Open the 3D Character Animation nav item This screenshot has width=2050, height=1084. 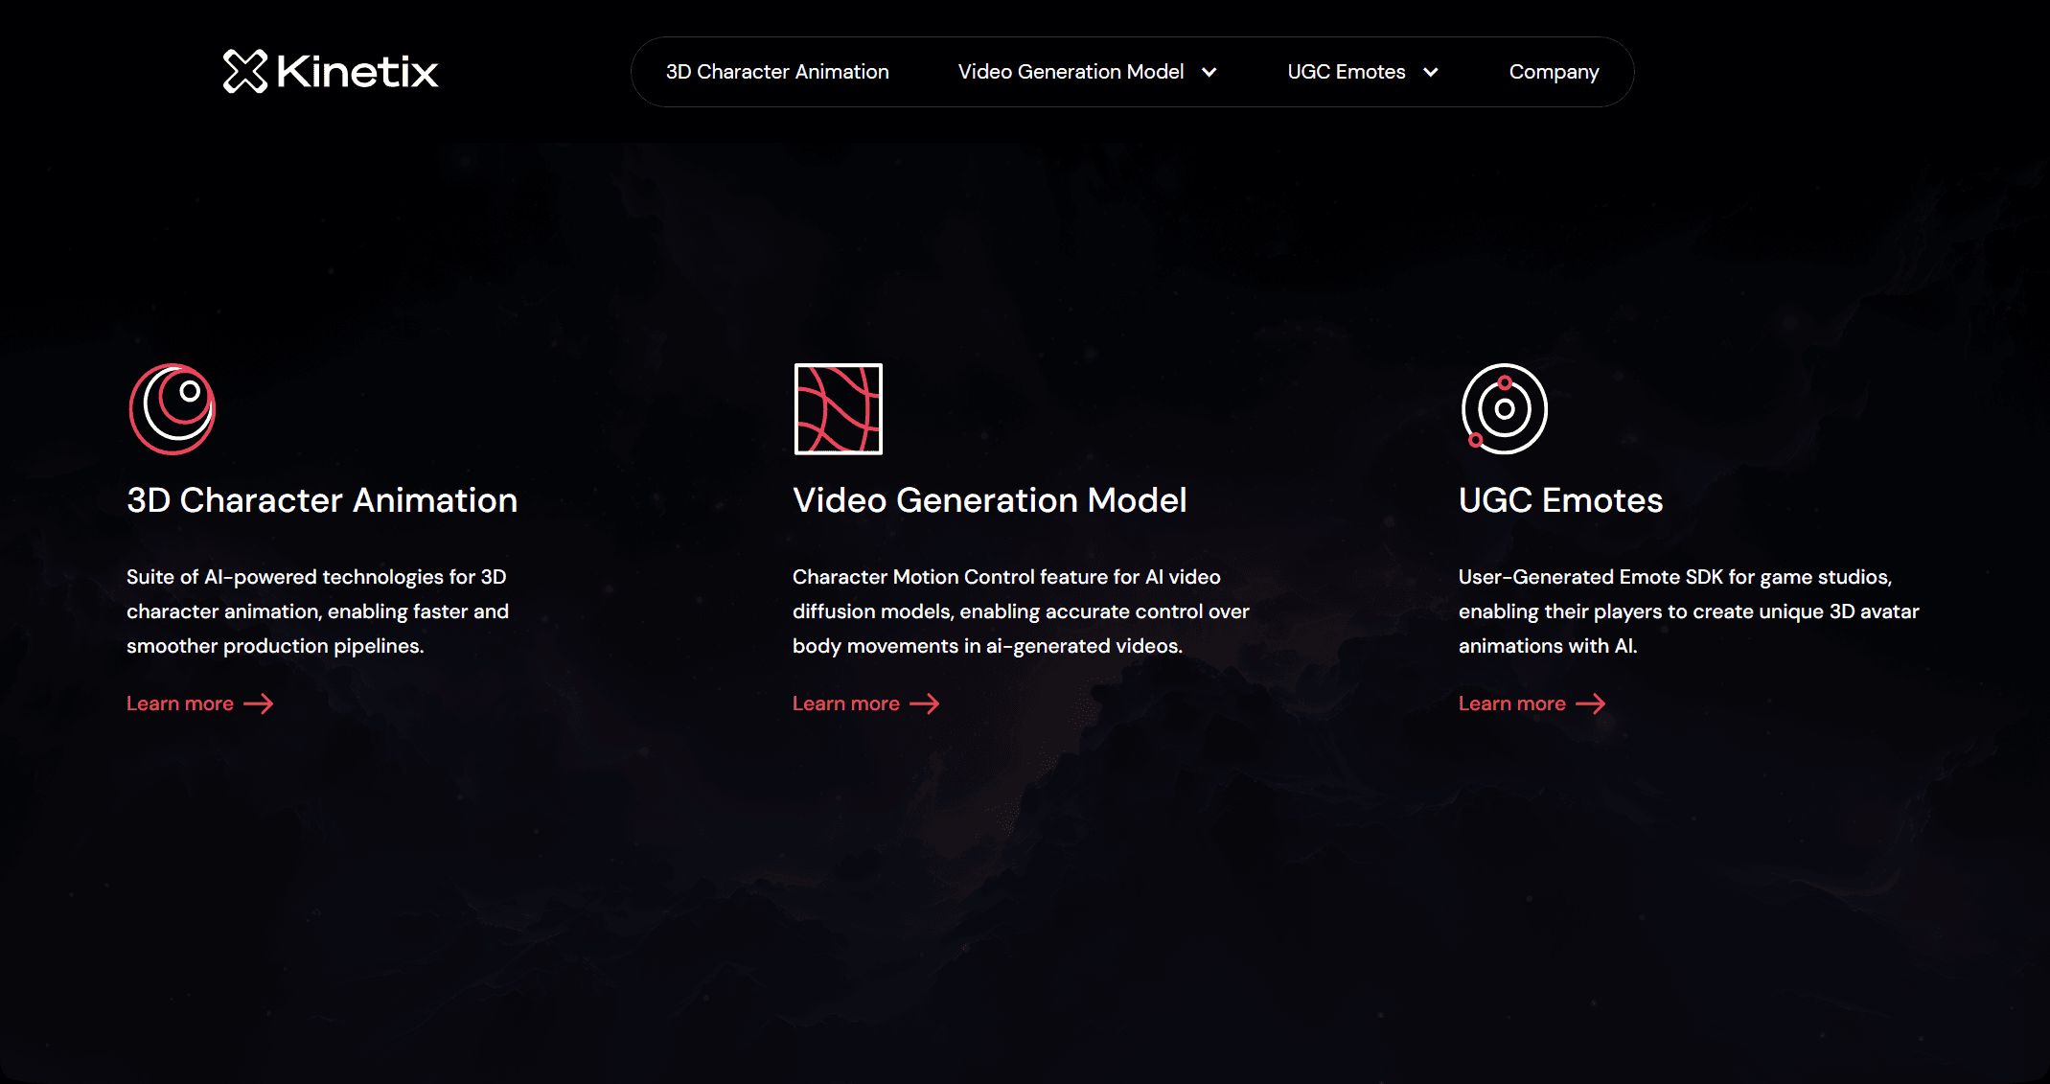tap(777, 72)
